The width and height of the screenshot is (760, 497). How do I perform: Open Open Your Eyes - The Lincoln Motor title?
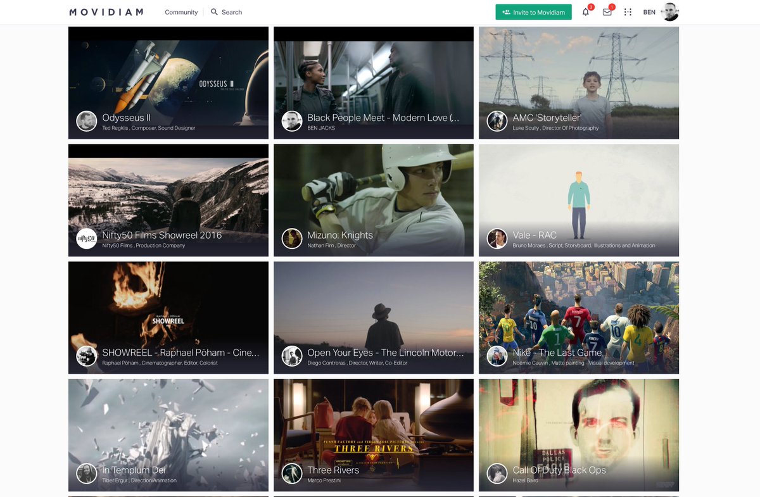click(386, 353)
